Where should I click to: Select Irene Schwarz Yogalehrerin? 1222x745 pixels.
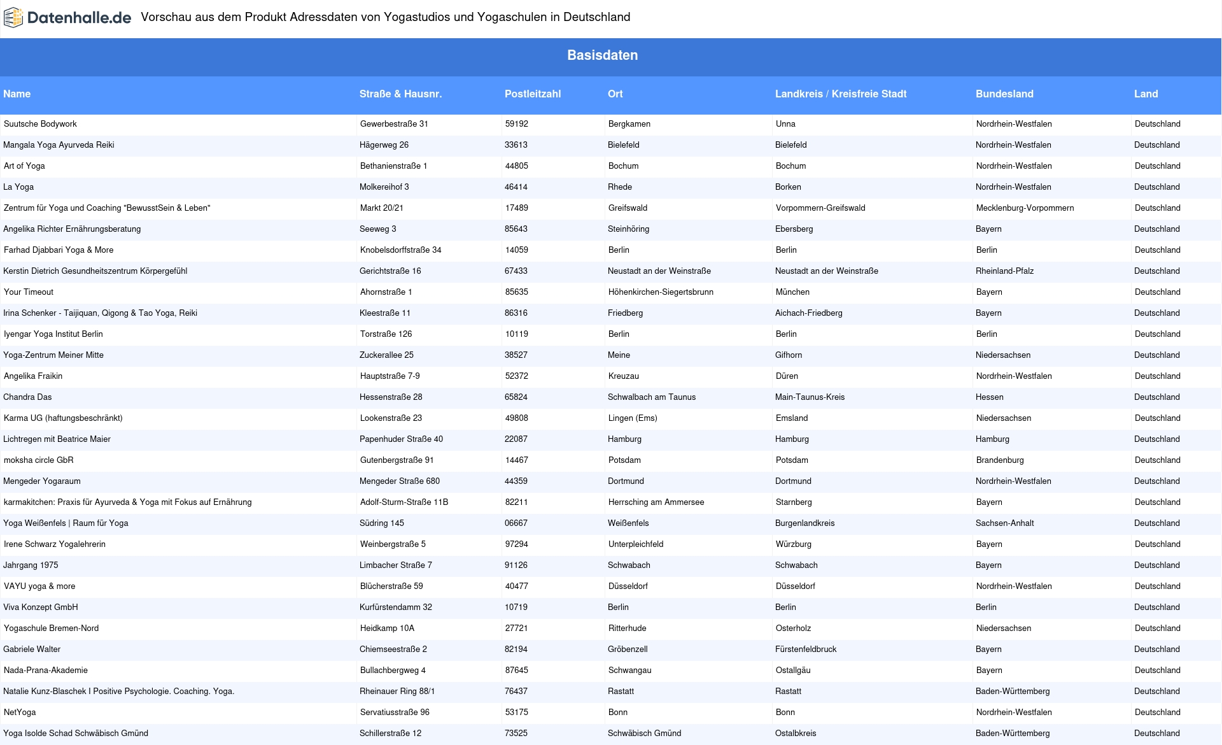[x=55, y=544]
